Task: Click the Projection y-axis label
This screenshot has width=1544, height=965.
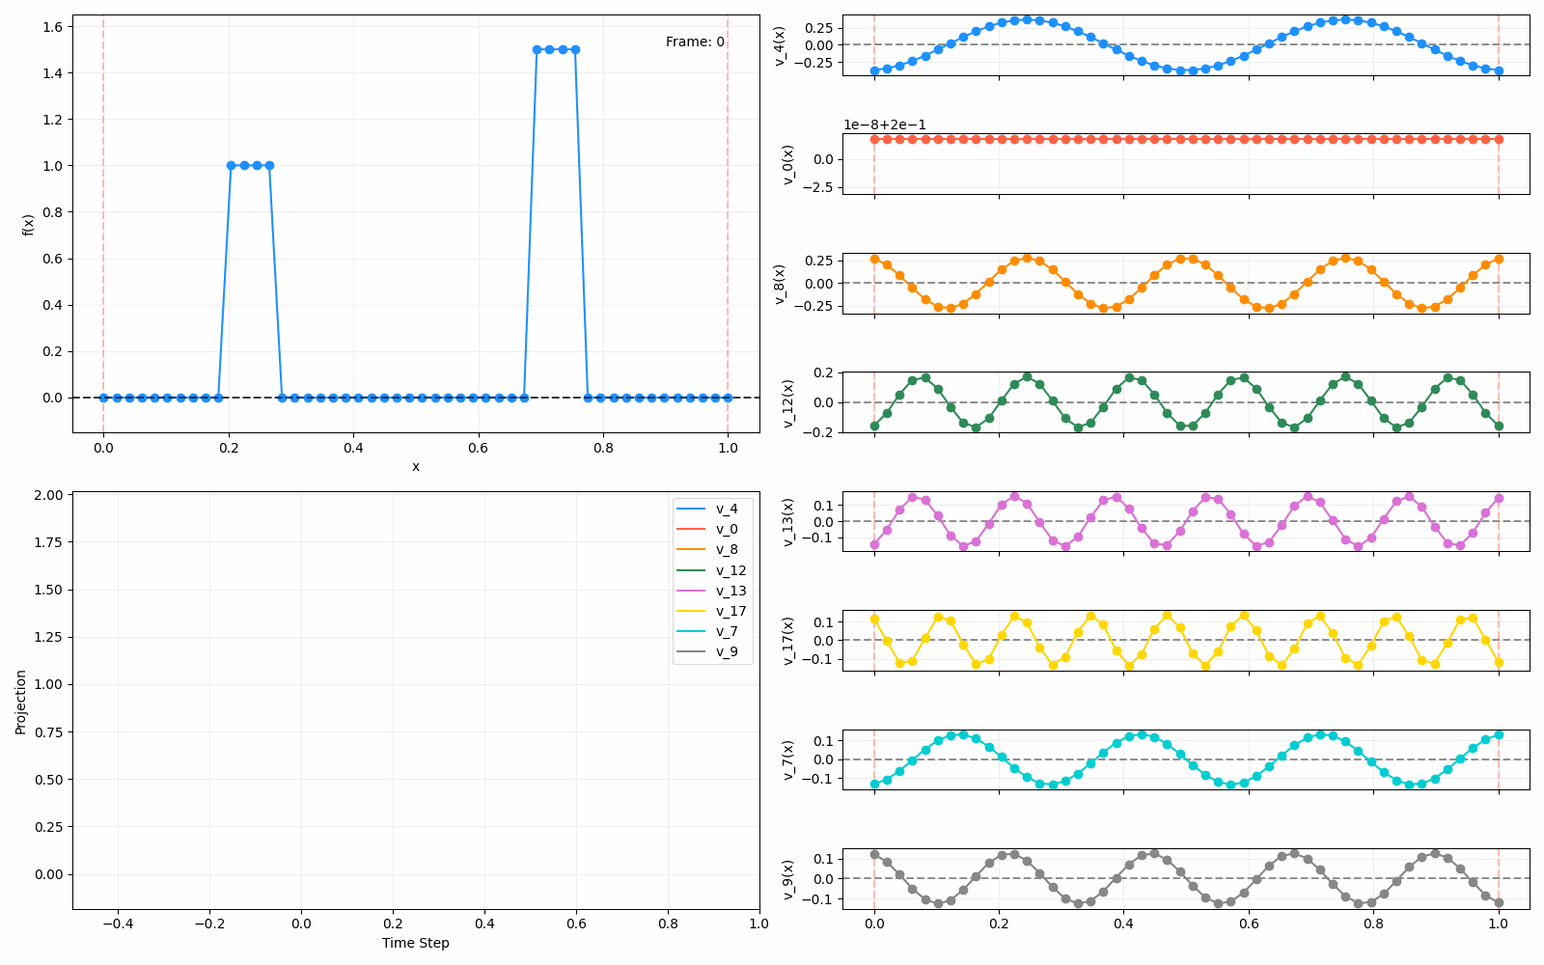Action: tap(20, 701)
